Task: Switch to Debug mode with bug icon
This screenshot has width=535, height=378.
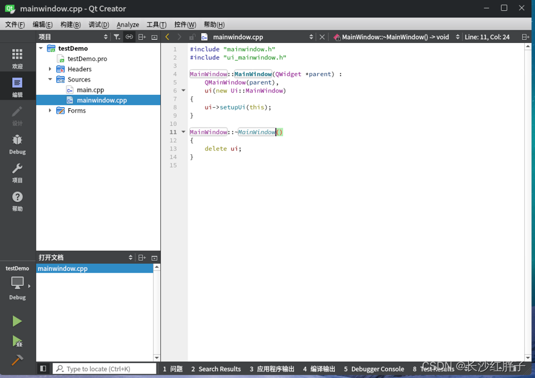Action: pyautogui.click(x=18, y=144)
